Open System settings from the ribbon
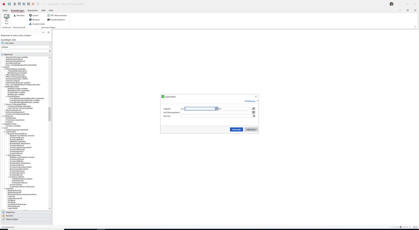 pyautogui.click(x=34, y=15)
